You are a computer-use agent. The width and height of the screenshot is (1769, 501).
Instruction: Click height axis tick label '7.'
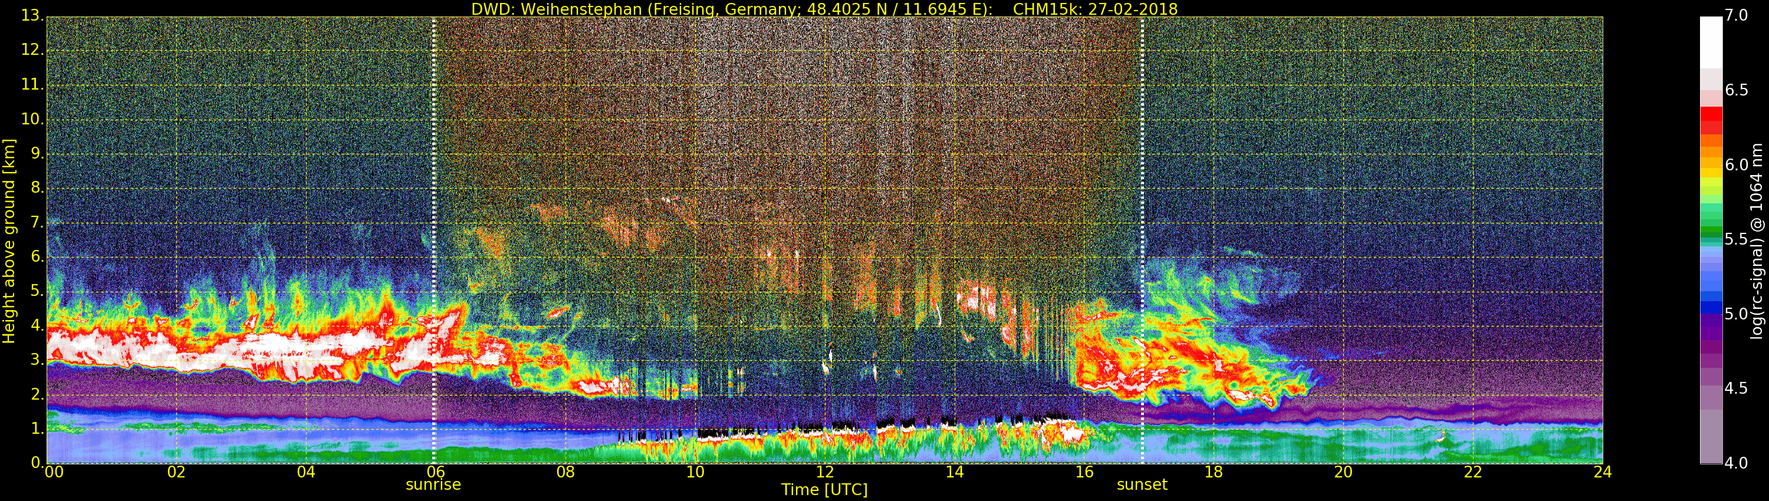coord(37,222)
